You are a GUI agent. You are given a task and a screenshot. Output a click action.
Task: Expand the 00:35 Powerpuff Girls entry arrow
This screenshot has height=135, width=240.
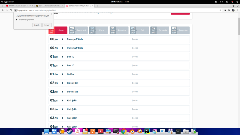(63, 48)
